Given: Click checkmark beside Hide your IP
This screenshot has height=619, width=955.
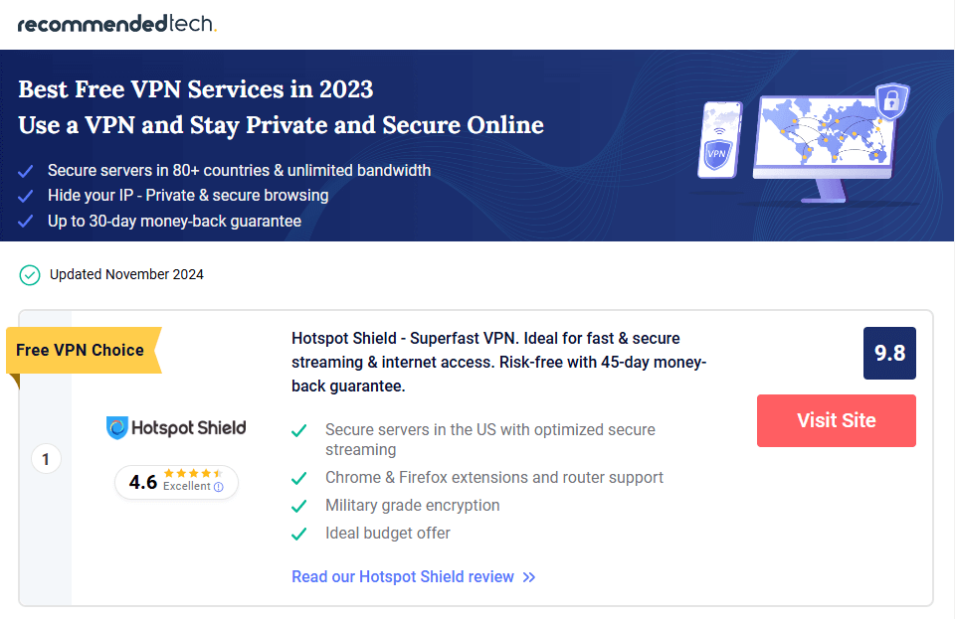Looking at the screenshot, I should point(26,196).
